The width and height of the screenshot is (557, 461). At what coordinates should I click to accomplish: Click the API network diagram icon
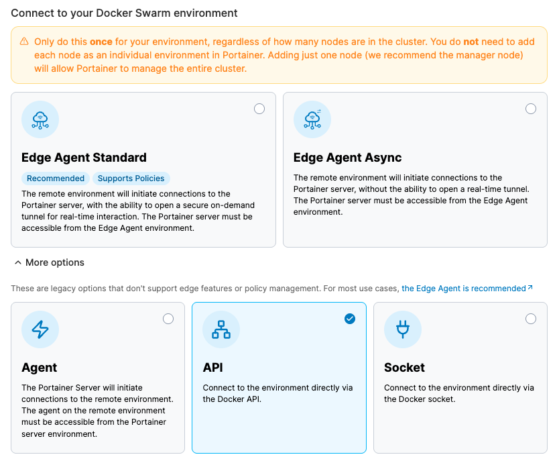221,329
